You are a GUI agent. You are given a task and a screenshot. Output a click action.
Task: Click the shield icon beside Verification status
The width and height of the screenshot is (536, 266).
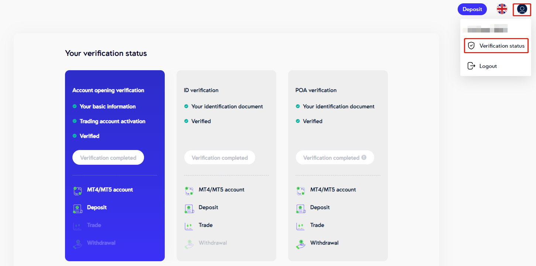coord(471,46)
